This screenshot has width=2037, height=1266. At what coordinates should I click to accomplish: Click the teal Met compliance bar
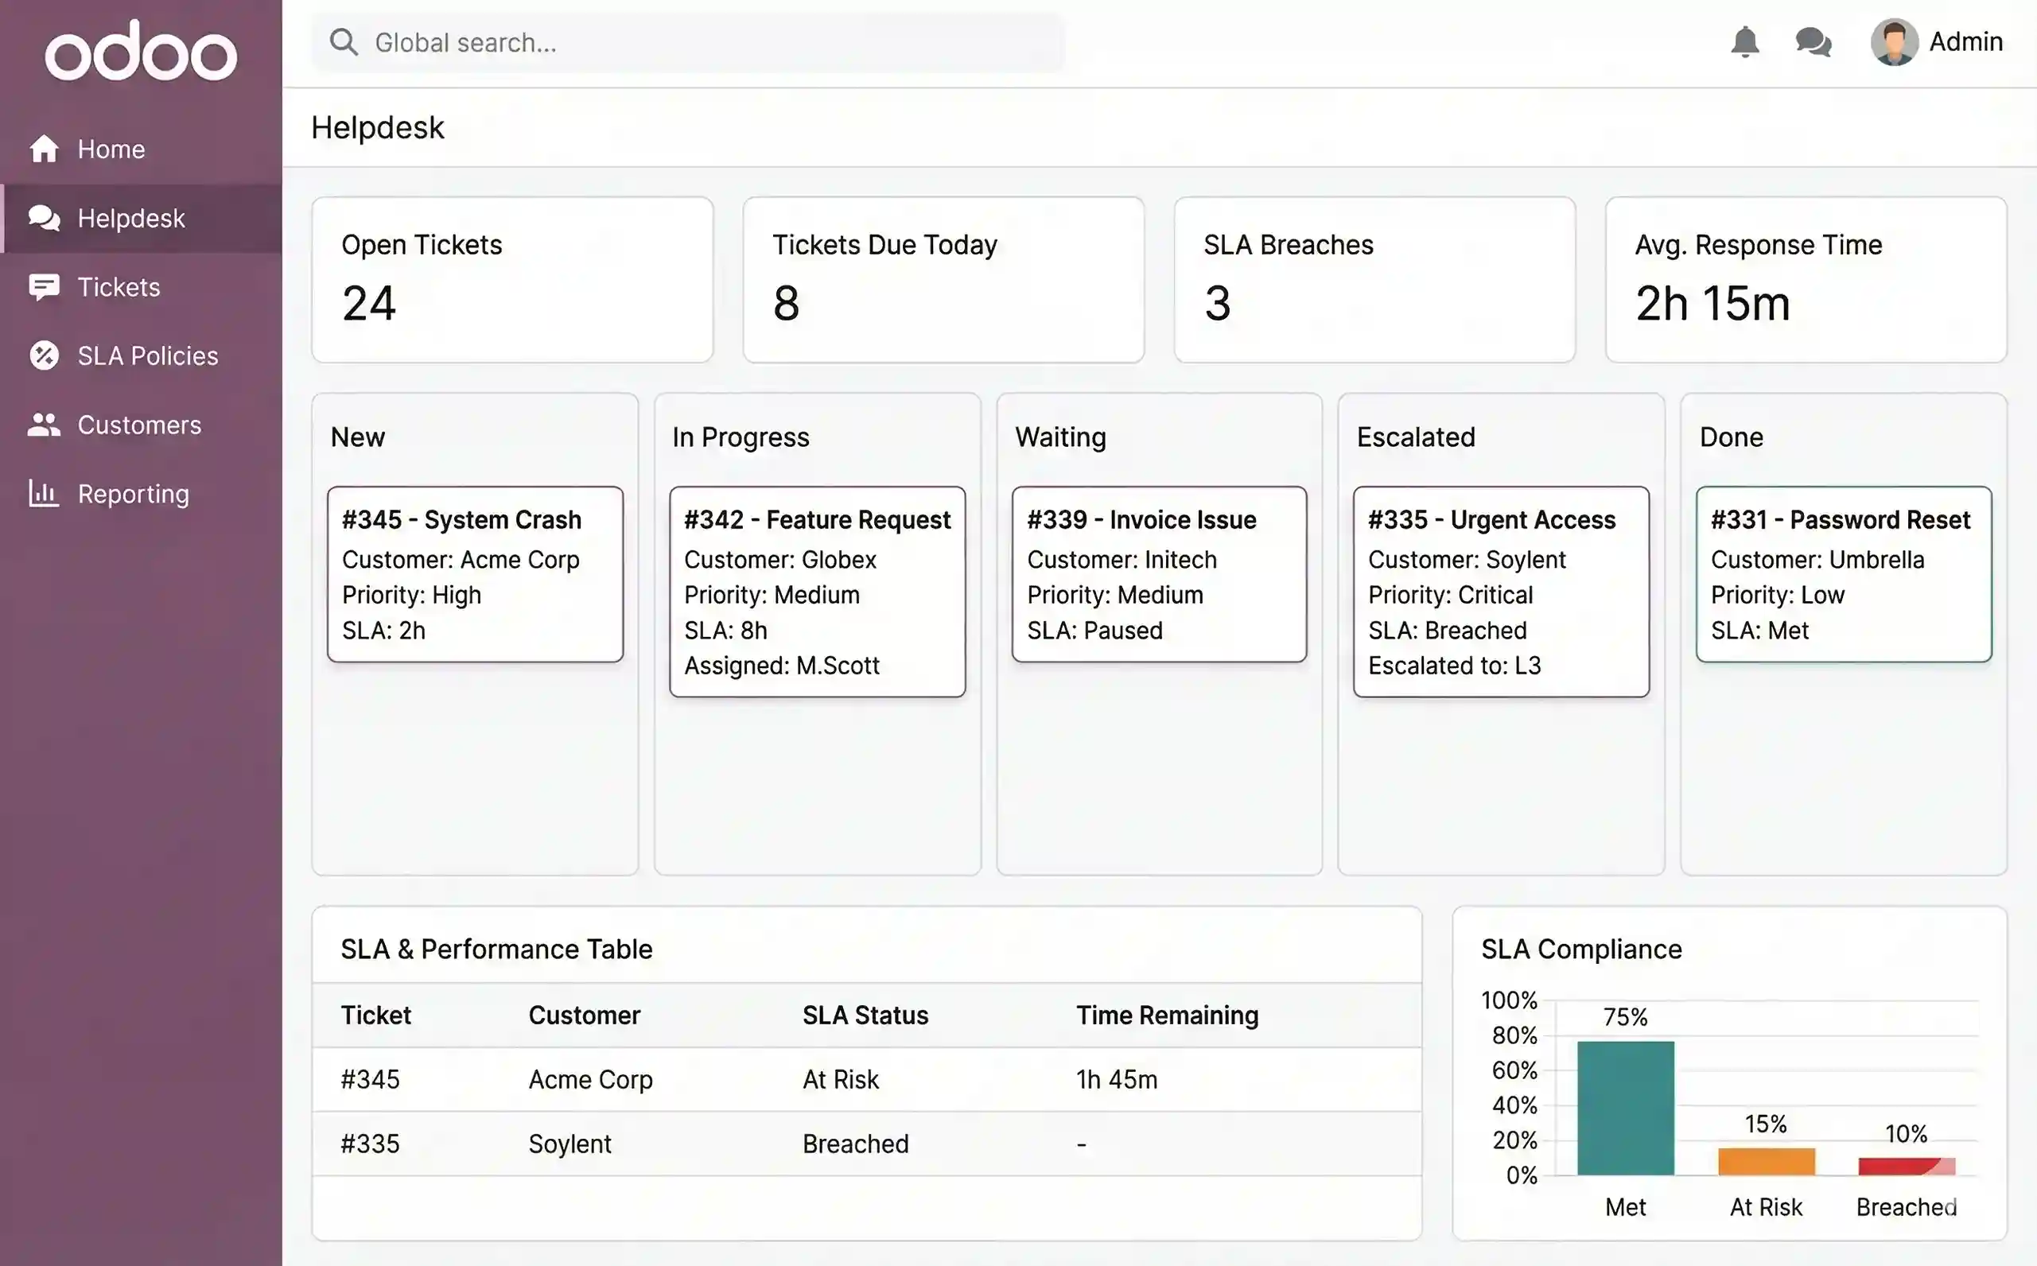pos(1625,1107)
